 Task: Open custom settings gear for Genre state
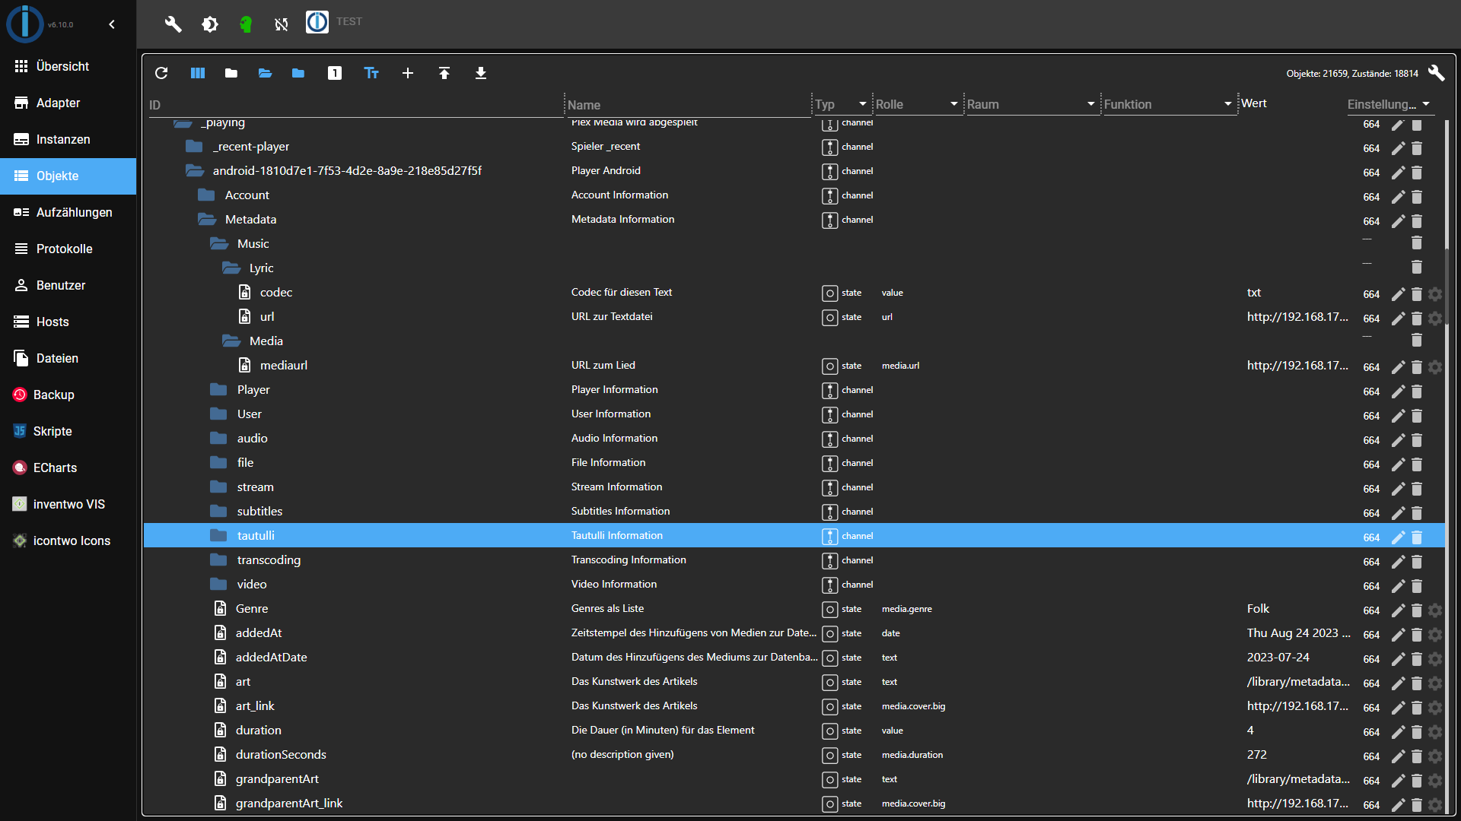1435,610
